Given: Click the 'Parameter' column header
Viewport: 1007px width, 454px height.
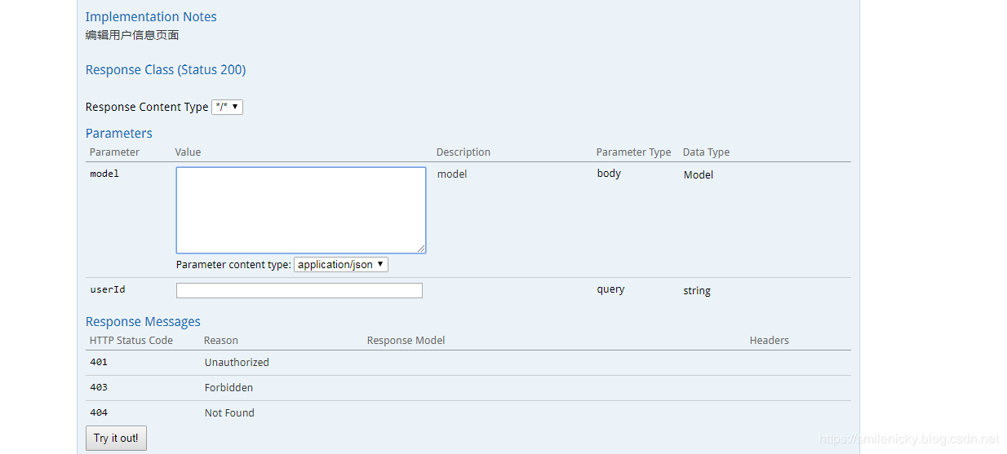Looking at the screenshot, I should pos(114,152).
